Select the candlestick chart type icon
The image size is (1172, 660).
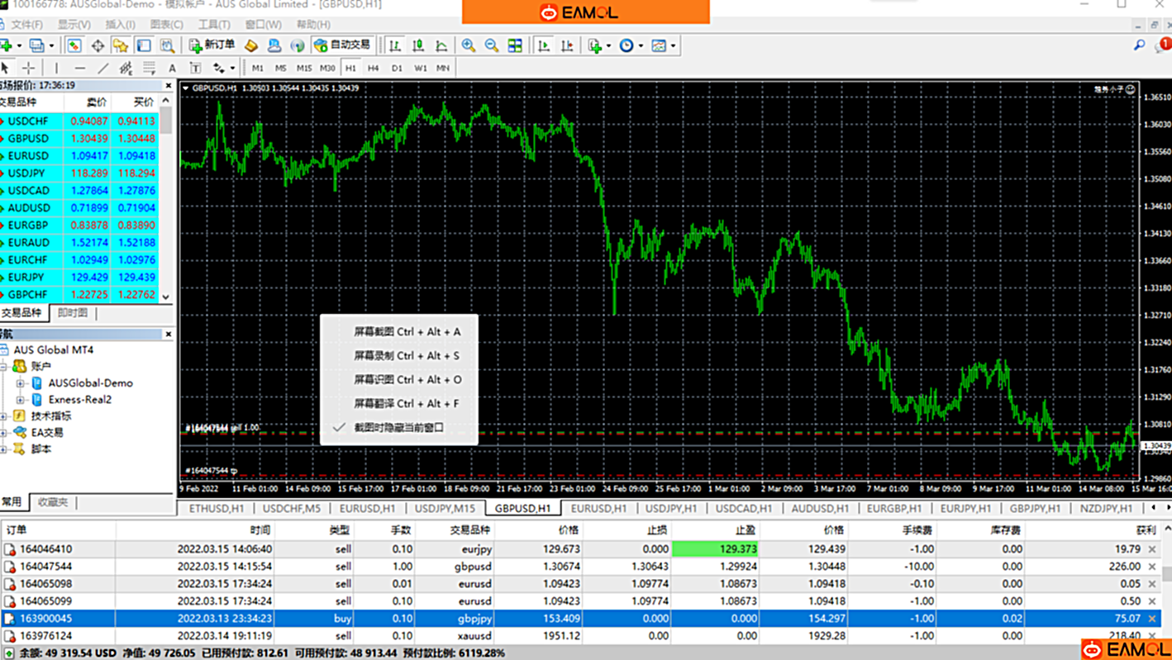418,45
